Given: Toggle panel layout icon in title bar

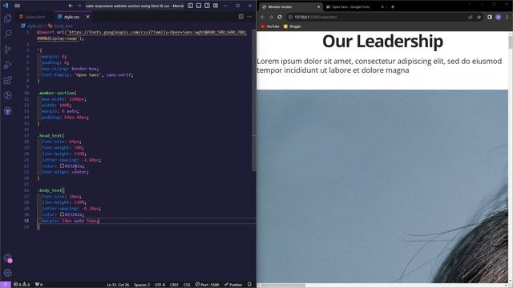Looking at the screenshot, I should click(199, 6).
